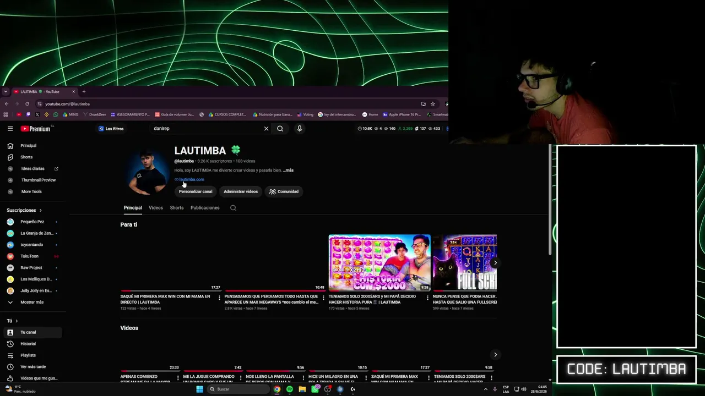705x396 pixels.
Task: Open Ideas diarias in the sidebar
Action: pos(33,169)
